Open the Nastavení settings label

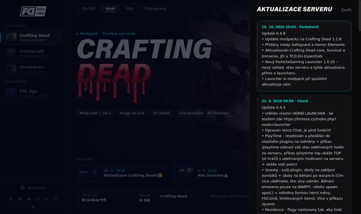click(x=37, y=188)
